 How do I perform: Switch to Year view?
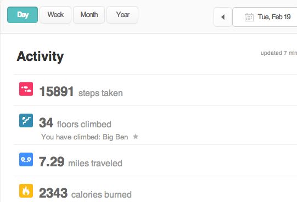[x=122, y=15]
